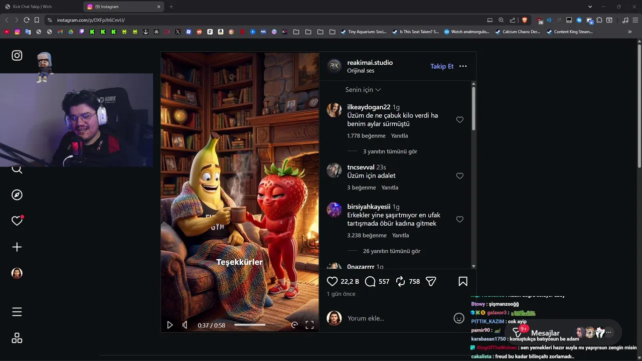Viewport: 642px width, 361px height.
Task: Enter fullscreen video mode
Action: point(309,325)
